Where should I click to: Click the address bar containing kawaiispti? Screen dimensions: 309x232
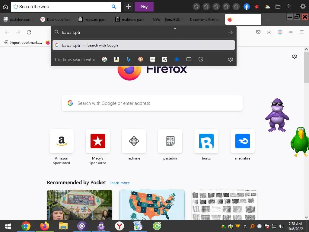144,32
